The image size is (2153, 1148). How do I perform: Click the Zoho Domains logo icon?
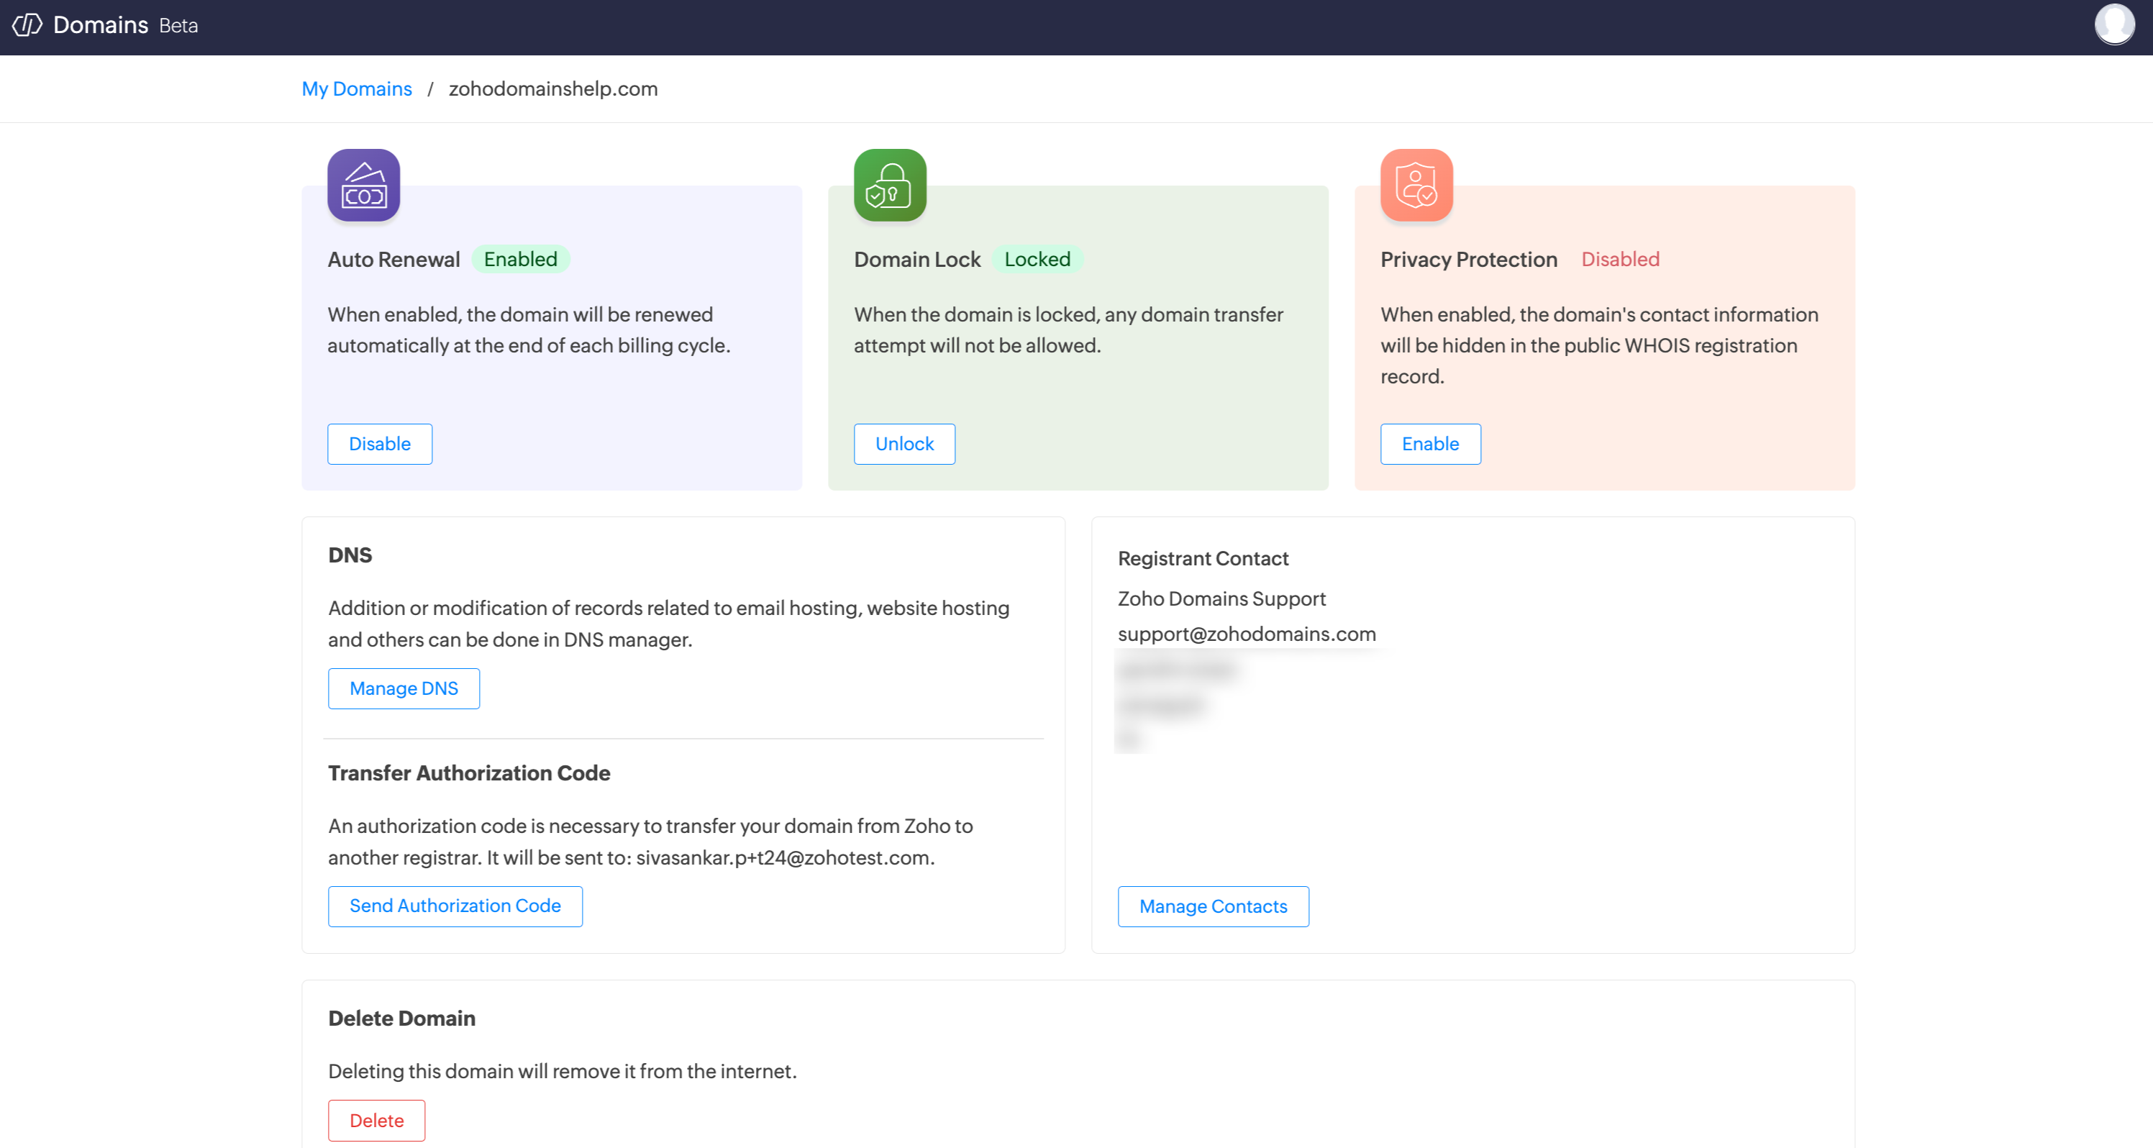click(x=27, y=25)
